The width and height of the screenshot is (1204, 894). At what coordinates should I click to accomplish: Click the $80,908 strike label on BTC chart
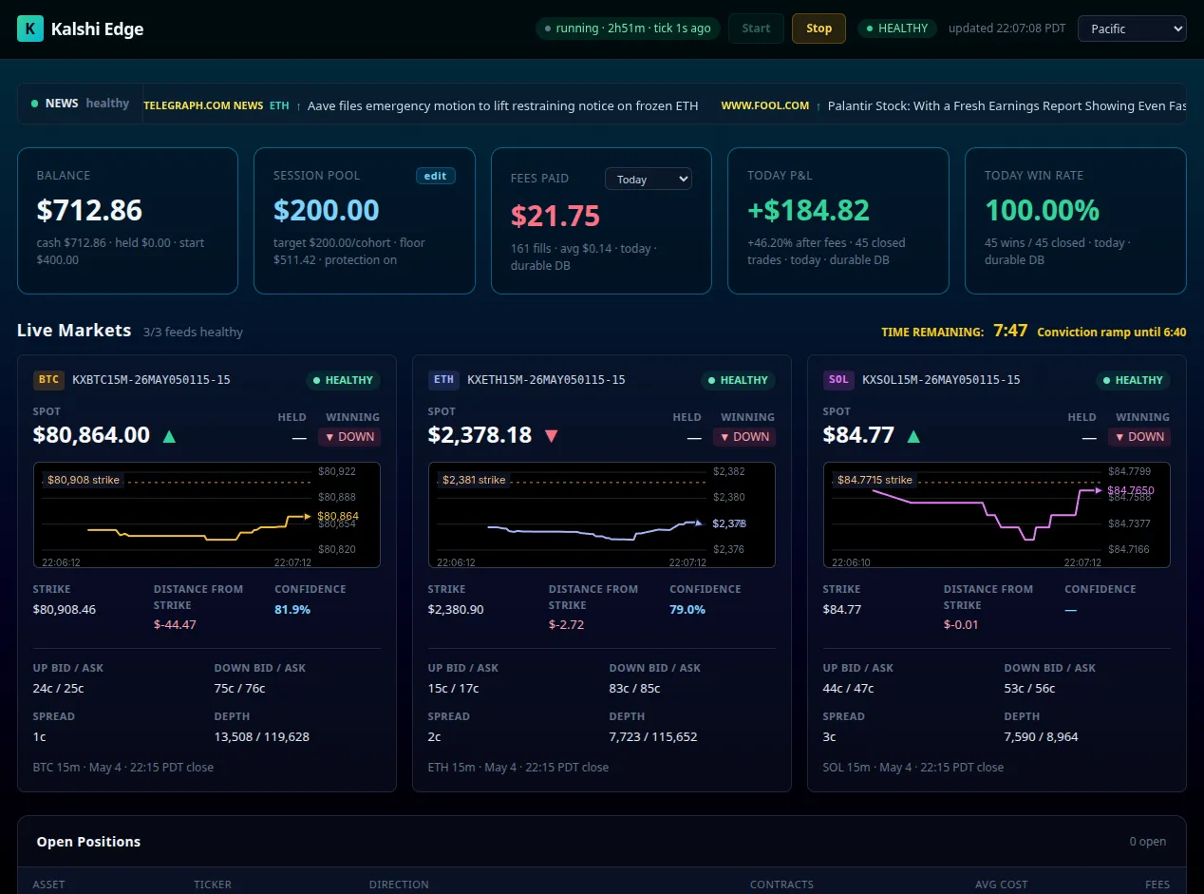click(84, 480)
